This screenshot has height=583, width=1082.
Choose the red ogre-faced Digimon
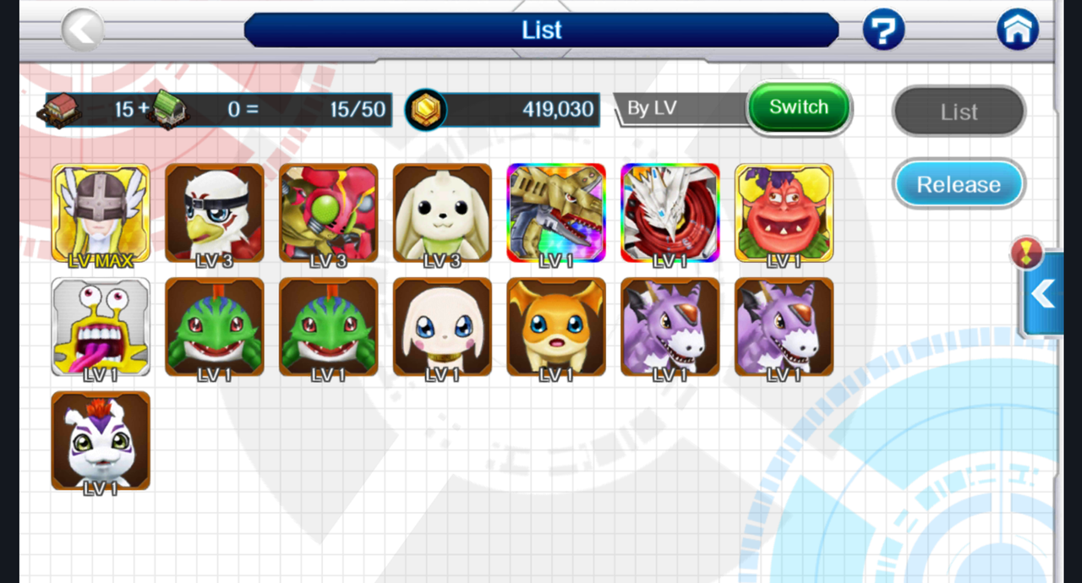tap(784, 214)
